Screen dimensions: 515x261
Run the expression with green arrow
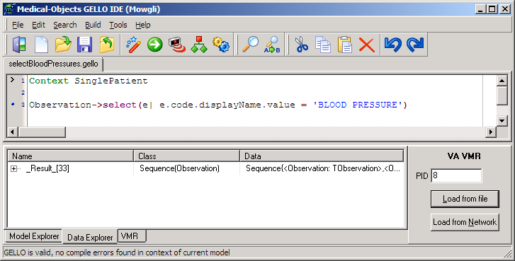pyautogui.click(x=155, y=45)
